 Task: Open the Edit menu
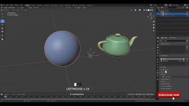[7, 5]
